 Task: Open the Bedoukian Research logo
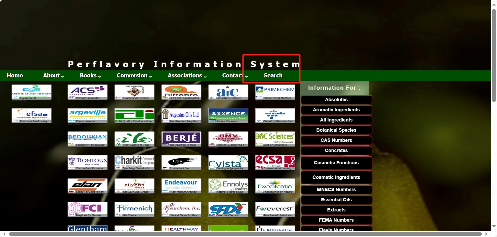tap(88, 139)
